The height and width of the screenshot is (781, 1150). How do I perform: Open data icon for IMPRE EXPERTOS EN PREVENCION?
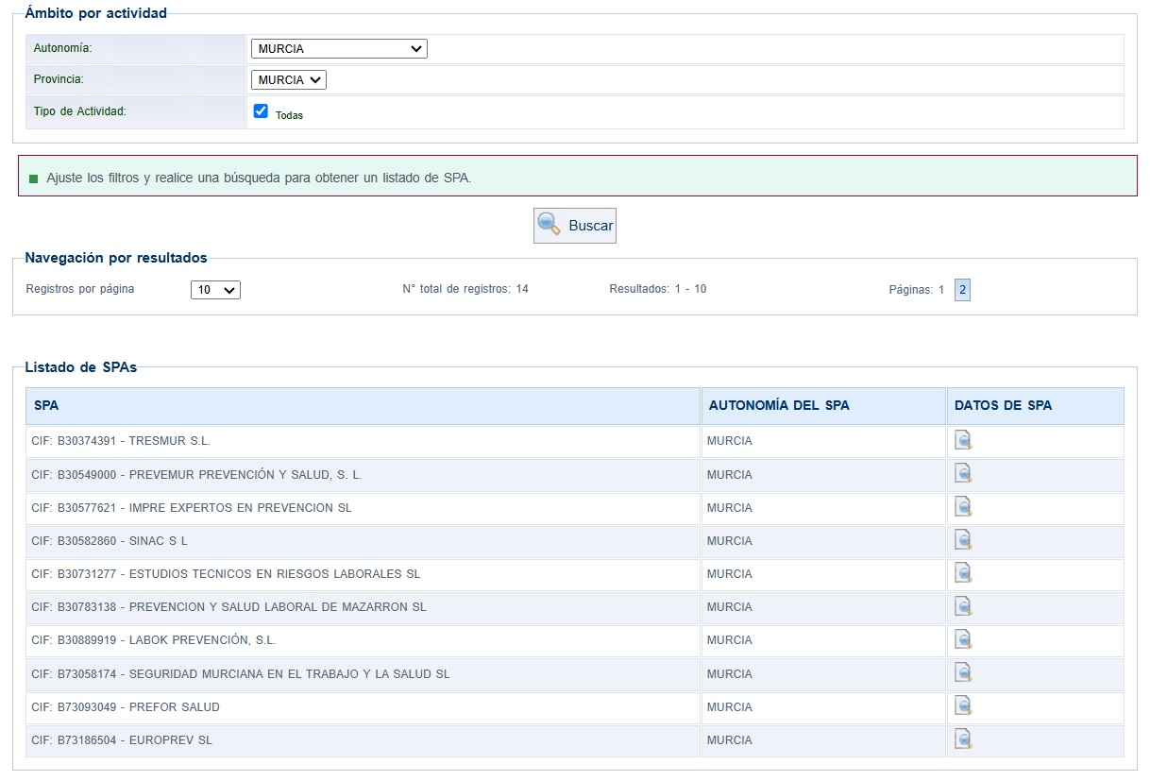coord(963,507)
